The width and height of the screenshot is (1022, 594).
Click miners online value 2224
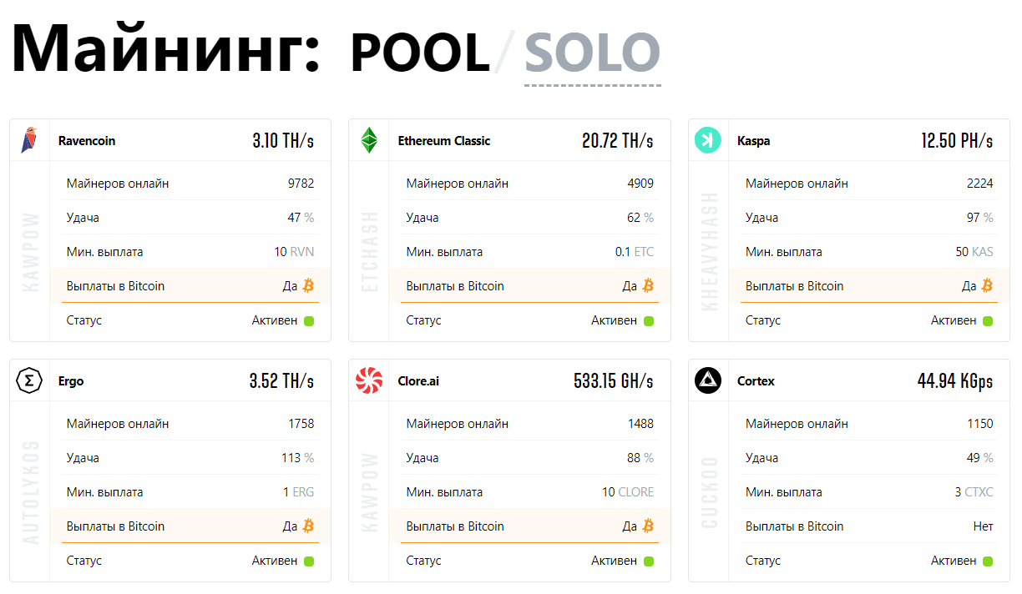tap(980, 184)
